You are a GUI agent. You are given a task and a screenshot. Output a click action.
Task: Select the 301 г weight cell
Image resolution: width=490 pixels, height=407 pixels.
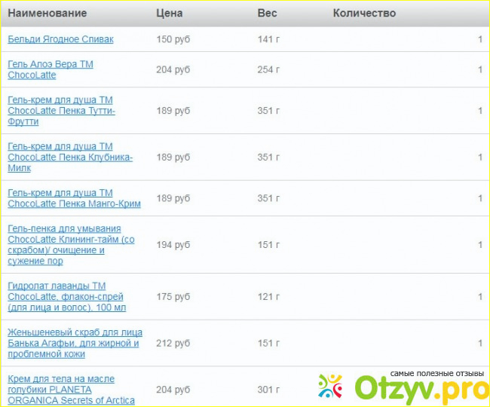pos(268,390)
